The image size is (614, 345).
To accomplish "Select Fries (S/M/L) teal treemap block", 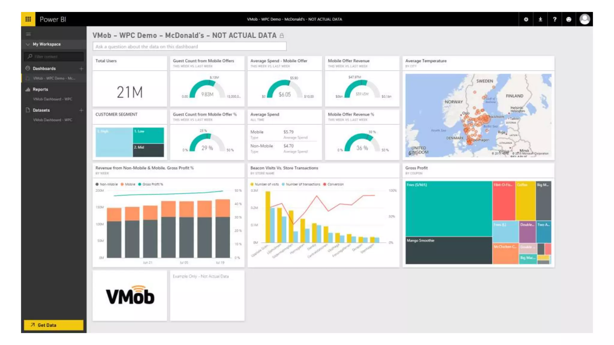I will [448, 209].
